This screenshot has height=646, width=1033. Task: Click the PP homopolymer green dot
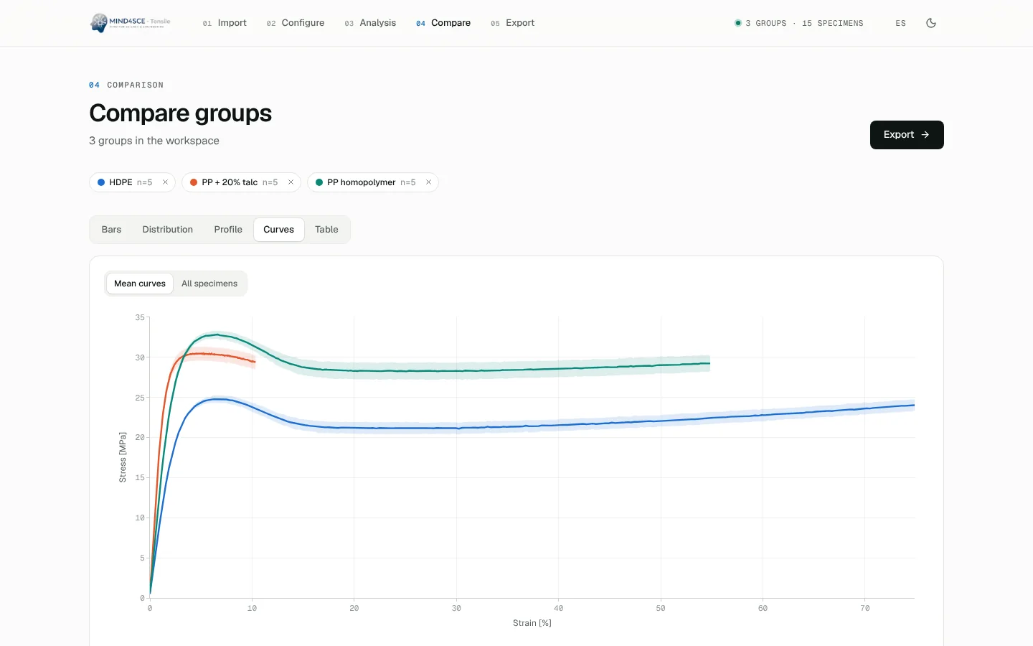tap(319, 182)
